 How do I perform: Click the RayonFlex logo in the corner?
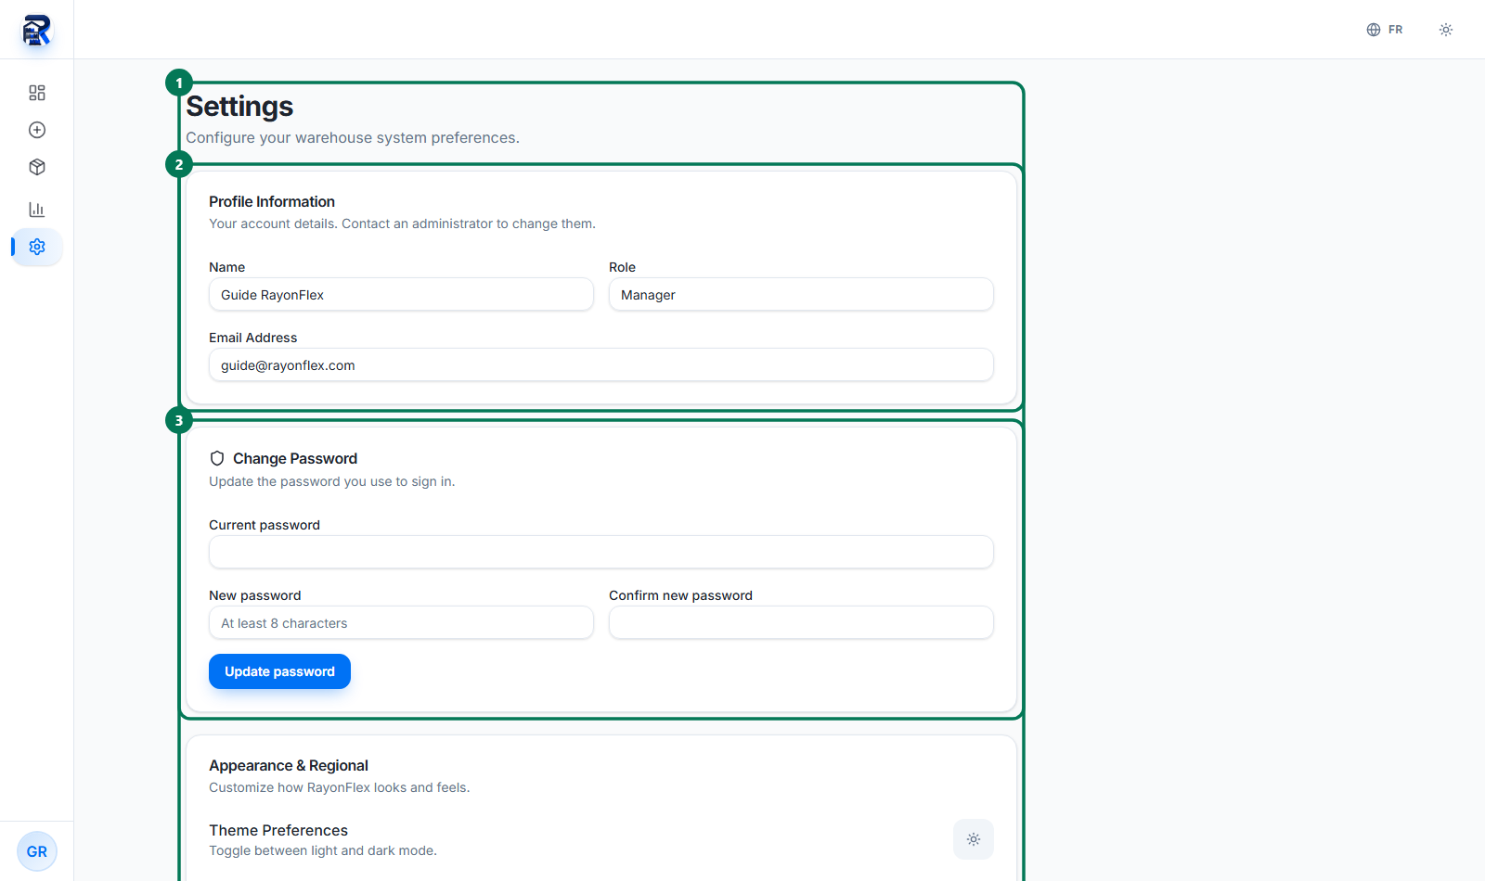36,30
